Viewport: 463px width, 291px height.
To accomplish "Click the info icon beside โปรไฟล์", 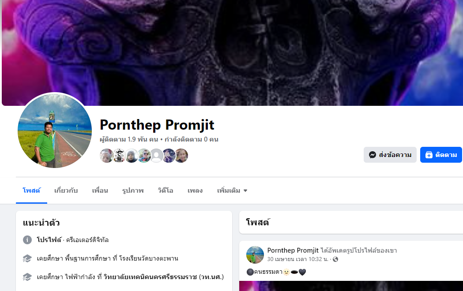I will point(27,240).
